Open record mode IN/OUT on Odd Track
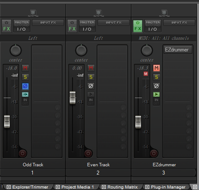The height and width of the screenshot is (190, 199). click(25, 101)
